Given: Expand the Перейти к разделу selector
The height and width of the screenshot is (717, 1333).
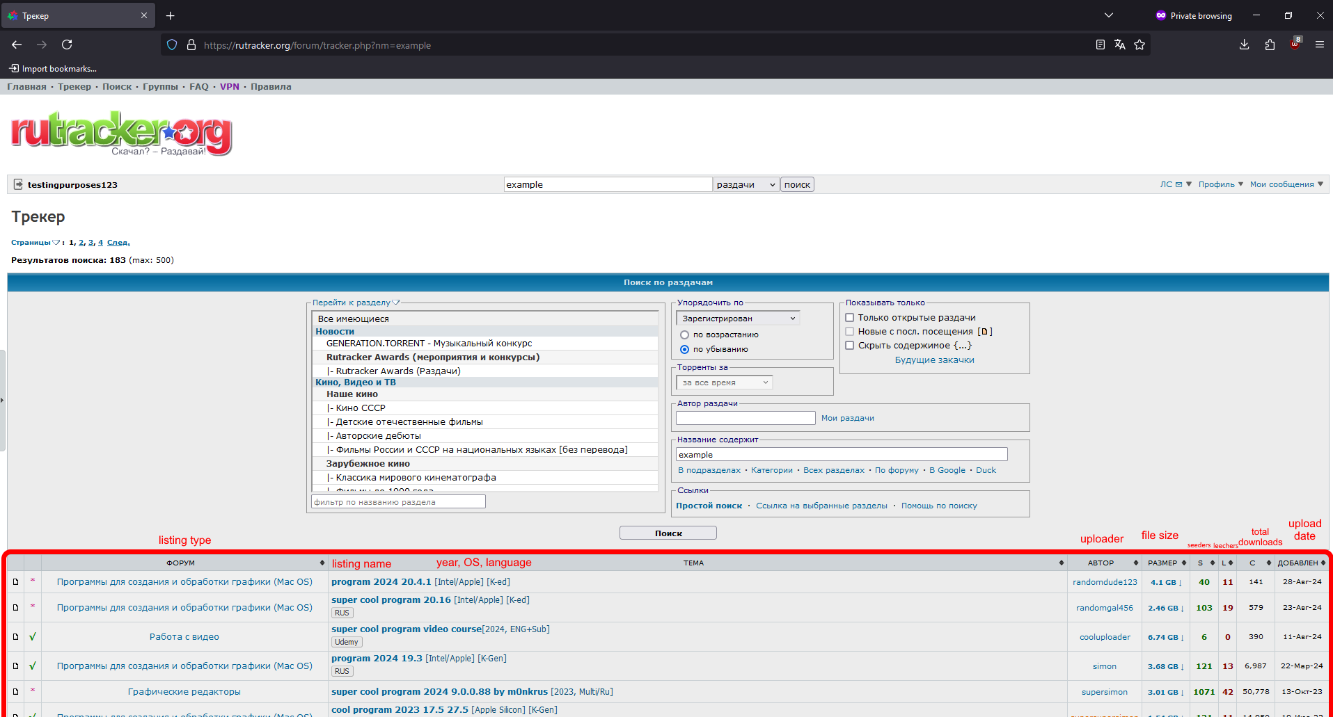Looking at the screenshot, I should [x=356, y=303].
